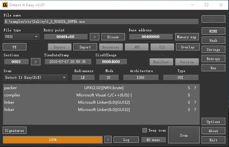Open the Strings viewer

click(x=213, y=50)
